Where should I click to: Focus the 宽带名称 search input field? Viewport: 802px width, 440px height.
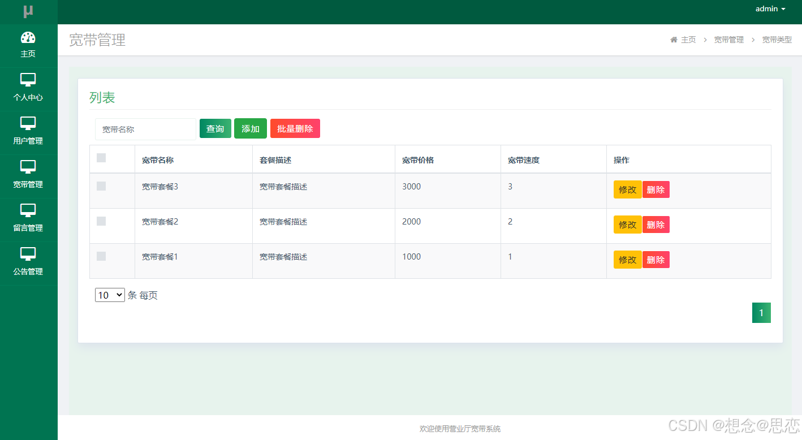click(145, 129)
